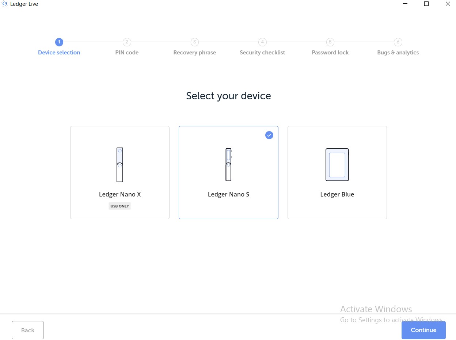This screenshot has width=456, height=340.
Task: Click the Ledger Nano S label
Action: (x=228, y=194)
